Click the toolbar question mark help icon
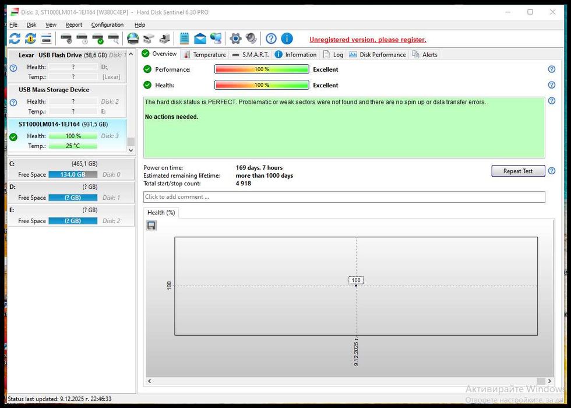This screenshot has height=408, width=571. coord(271,38)
